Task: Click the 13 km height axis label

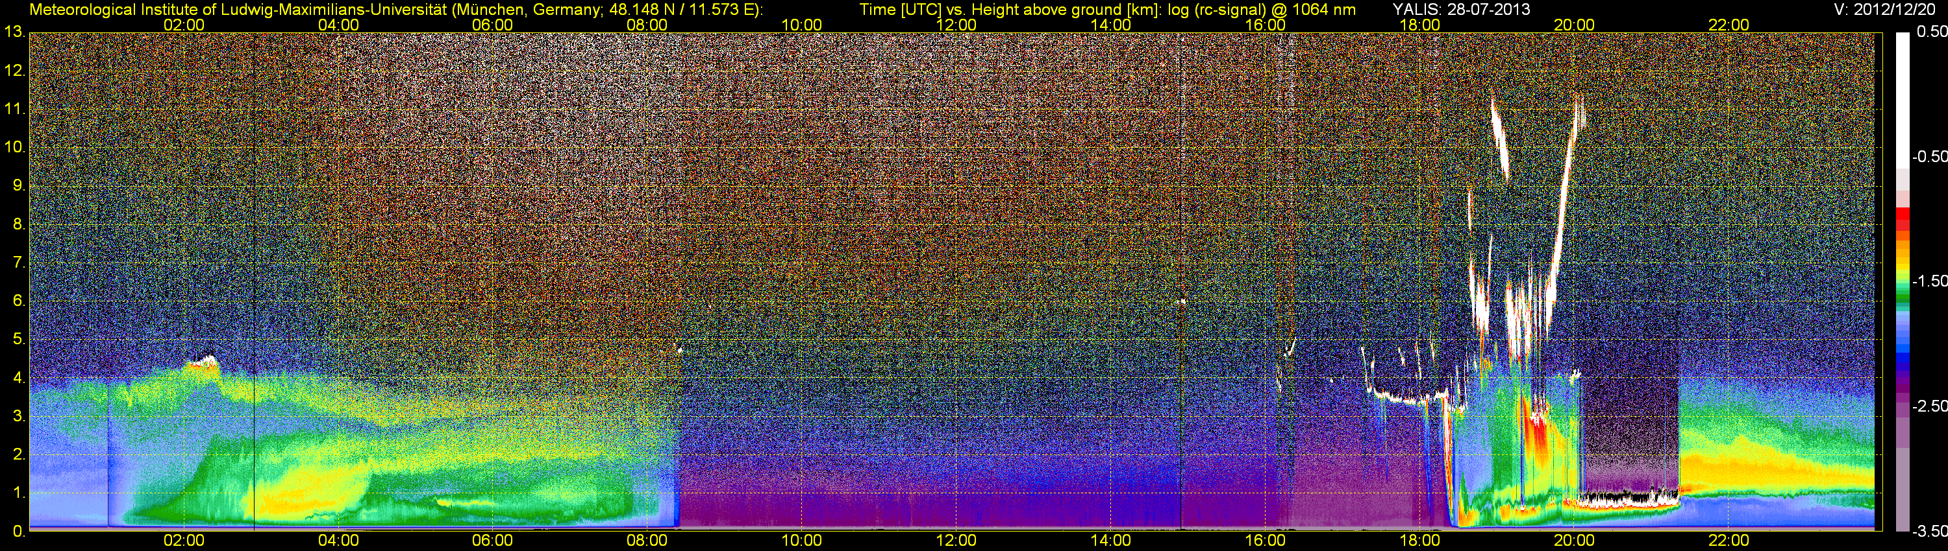Action: point(14,32)
